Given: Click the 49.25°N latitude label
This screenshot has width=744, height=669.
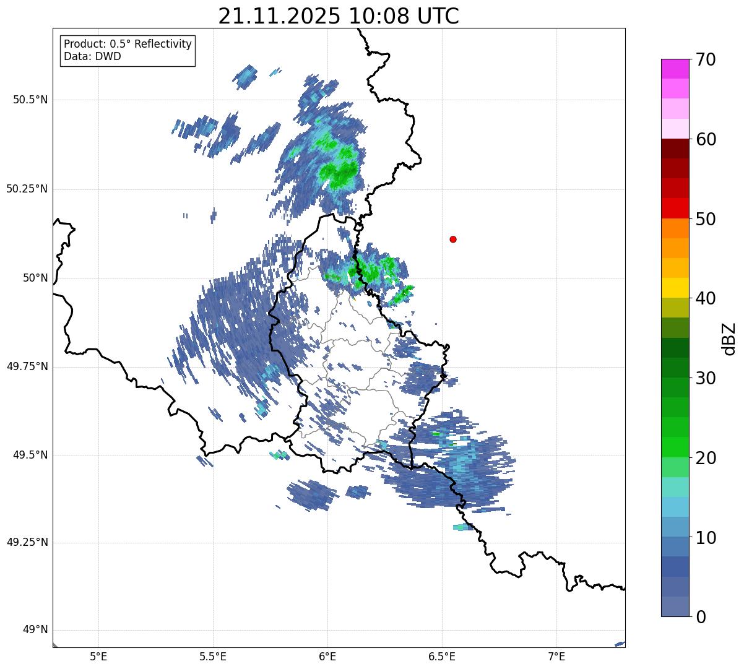Looking at the screenshot, I should pyautogui.click(x=27, y=543).
